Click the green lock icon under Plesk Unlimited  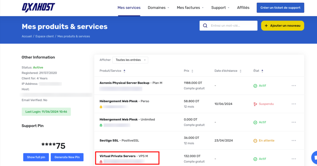101,125
